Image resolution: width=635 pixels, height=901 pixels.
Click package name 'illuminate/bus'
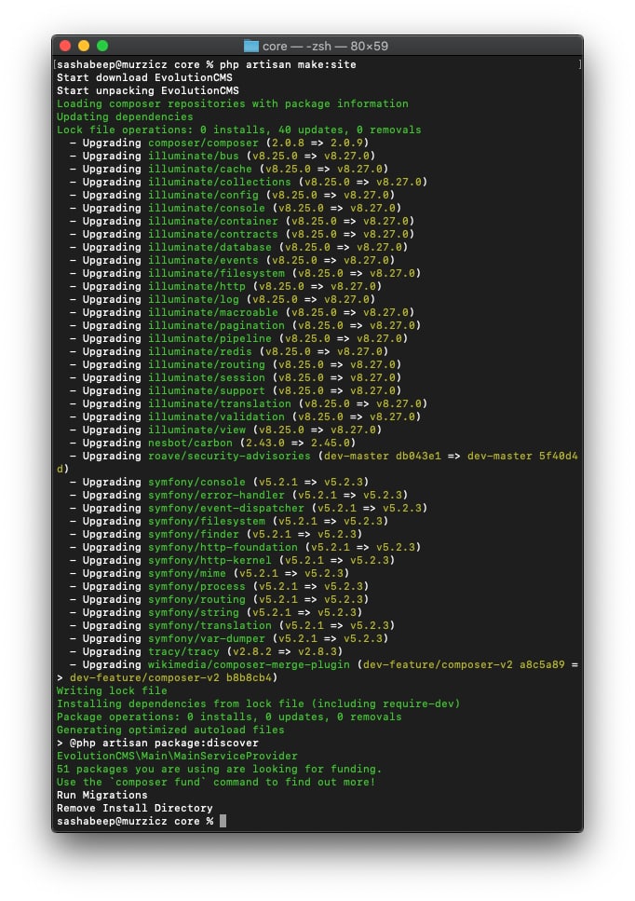point(194,157)
